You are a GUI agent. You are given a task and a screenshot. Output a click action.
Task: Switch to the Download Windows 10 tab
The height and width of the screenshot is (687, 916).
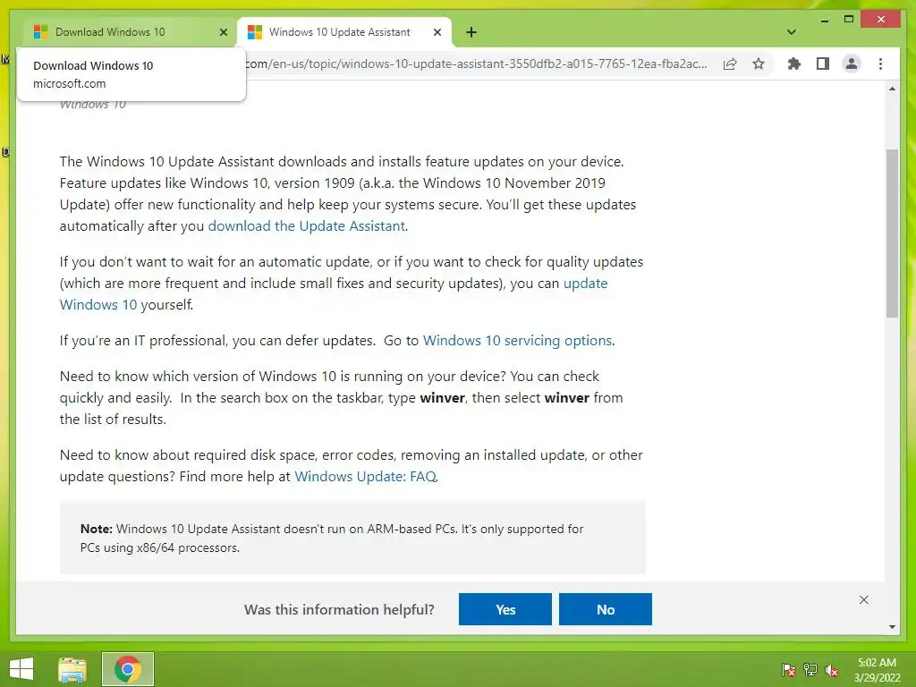coord(130,32)
